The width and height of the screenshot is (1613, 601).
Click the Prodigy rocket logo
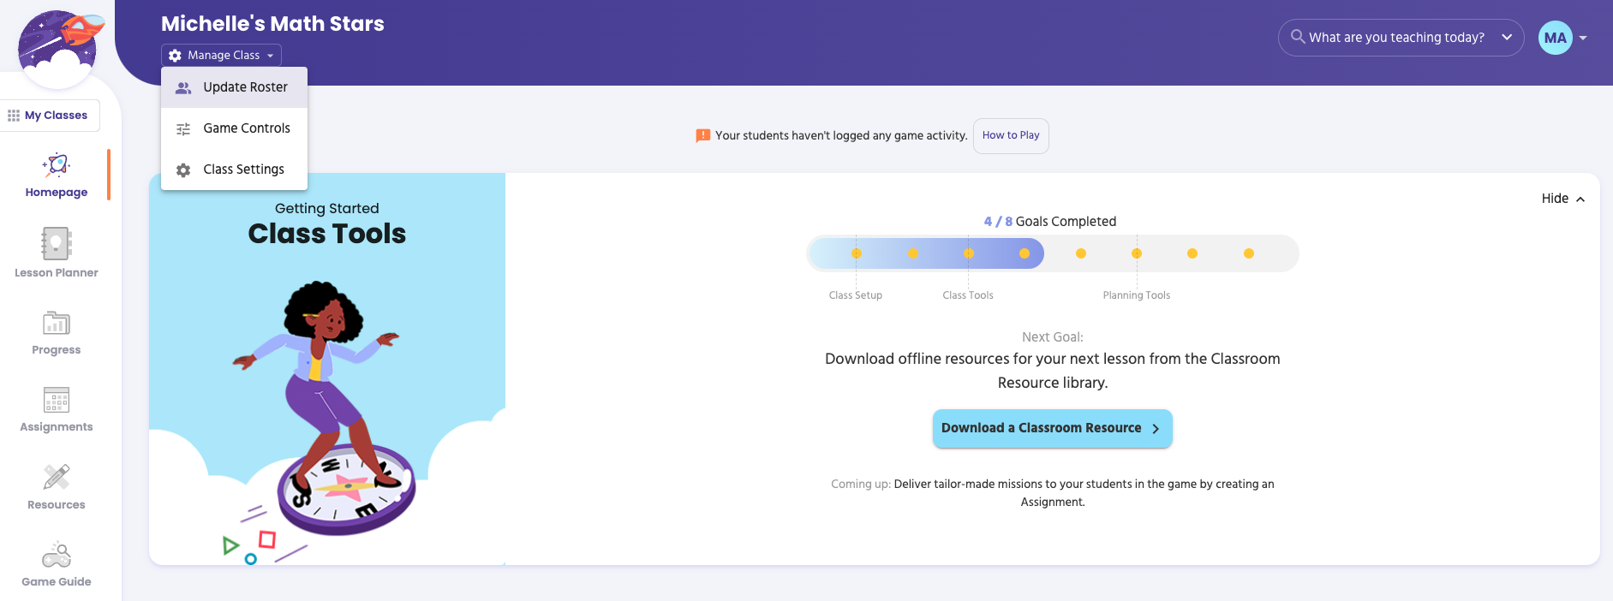(x=60, y=47)
